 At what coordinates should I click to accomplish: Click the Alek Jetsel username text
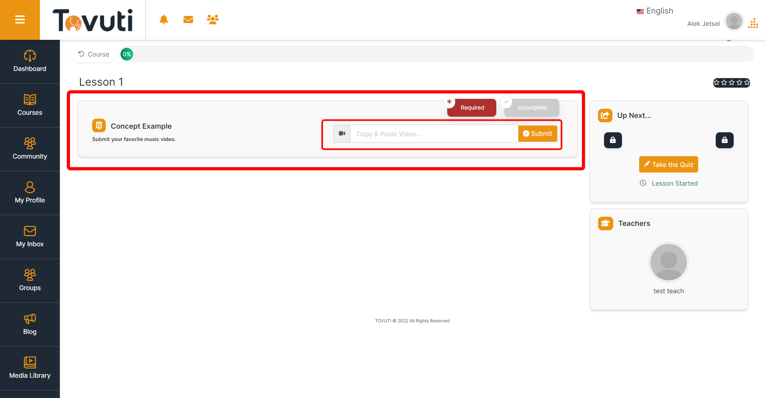(703, 24)
